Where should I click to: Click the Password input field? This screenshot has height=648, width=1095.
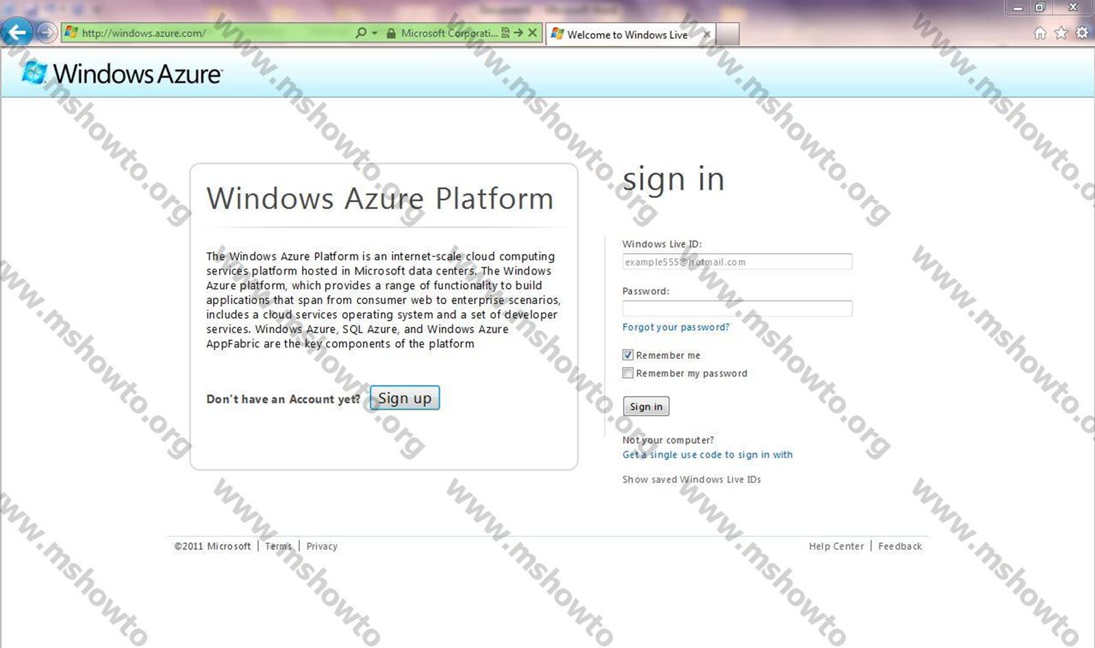click(737, 308)
